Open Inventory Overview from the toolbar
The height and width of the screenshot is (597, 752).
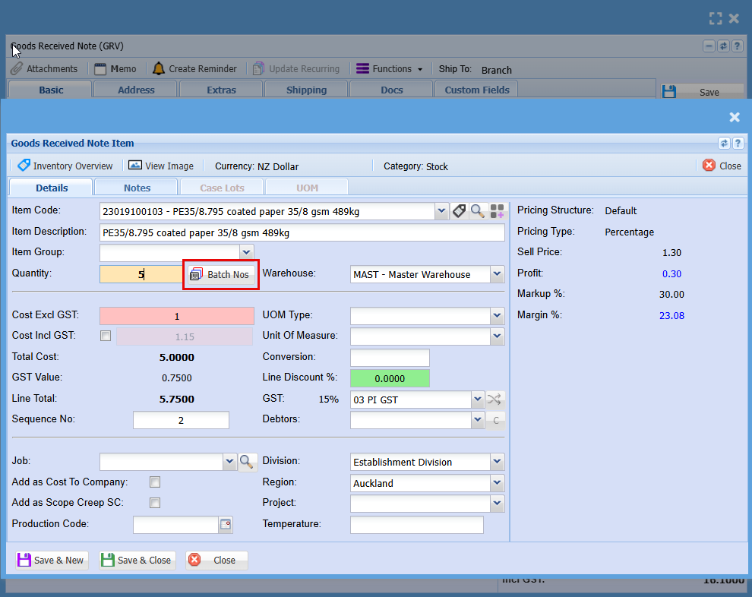65,166
